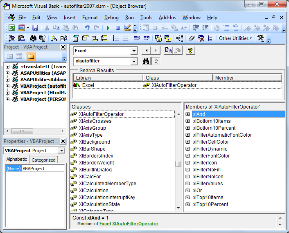Select ASAPUtilitiesRibbon project in tree
Screen dimensions: 289x233
[x=43, y=80]
